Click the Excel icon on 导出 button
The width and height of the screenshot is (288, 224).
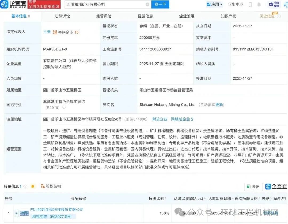249,187
